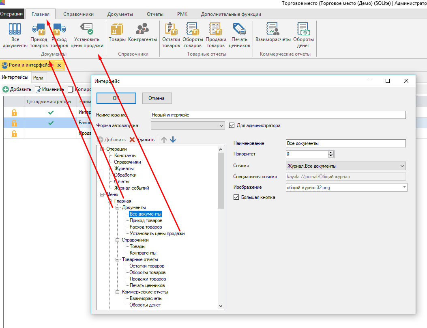Toggle the Большая кнопка checkbox

pos(236,197)
